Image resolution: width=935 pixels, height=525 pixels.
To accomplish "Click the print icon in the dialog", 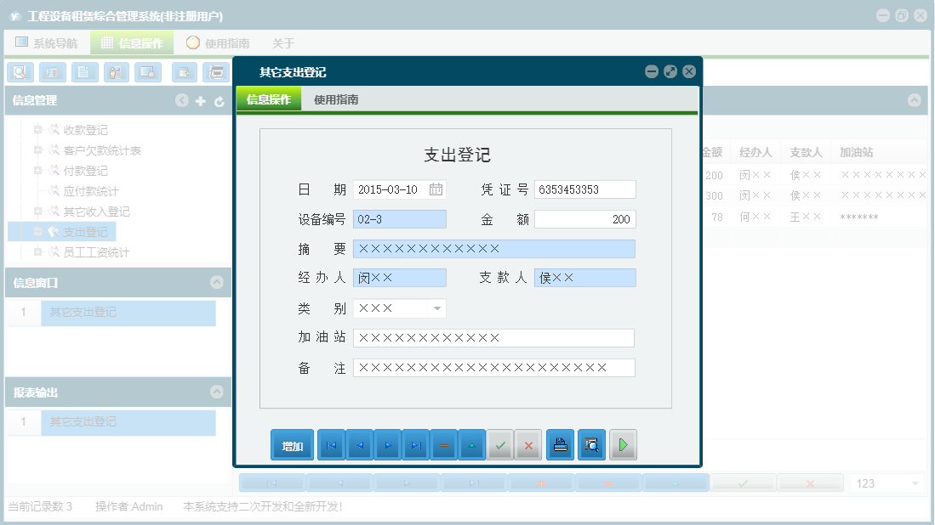I will pos(560,444).
